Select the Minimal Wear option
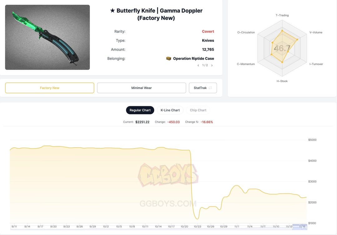The height and width of the screenshot is (235, 337). point(141,88)
